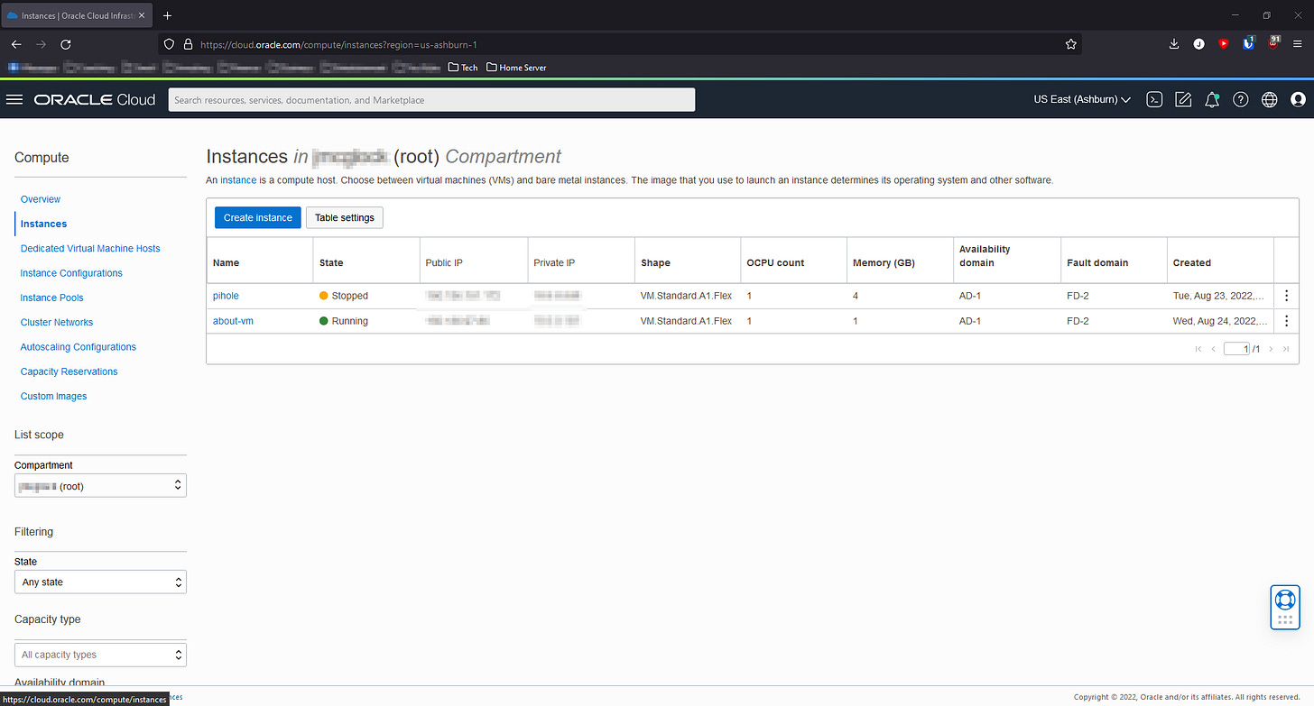Open the browser downloads icon
This screenshot has width=1314, height=706.
pos(1173,43)
